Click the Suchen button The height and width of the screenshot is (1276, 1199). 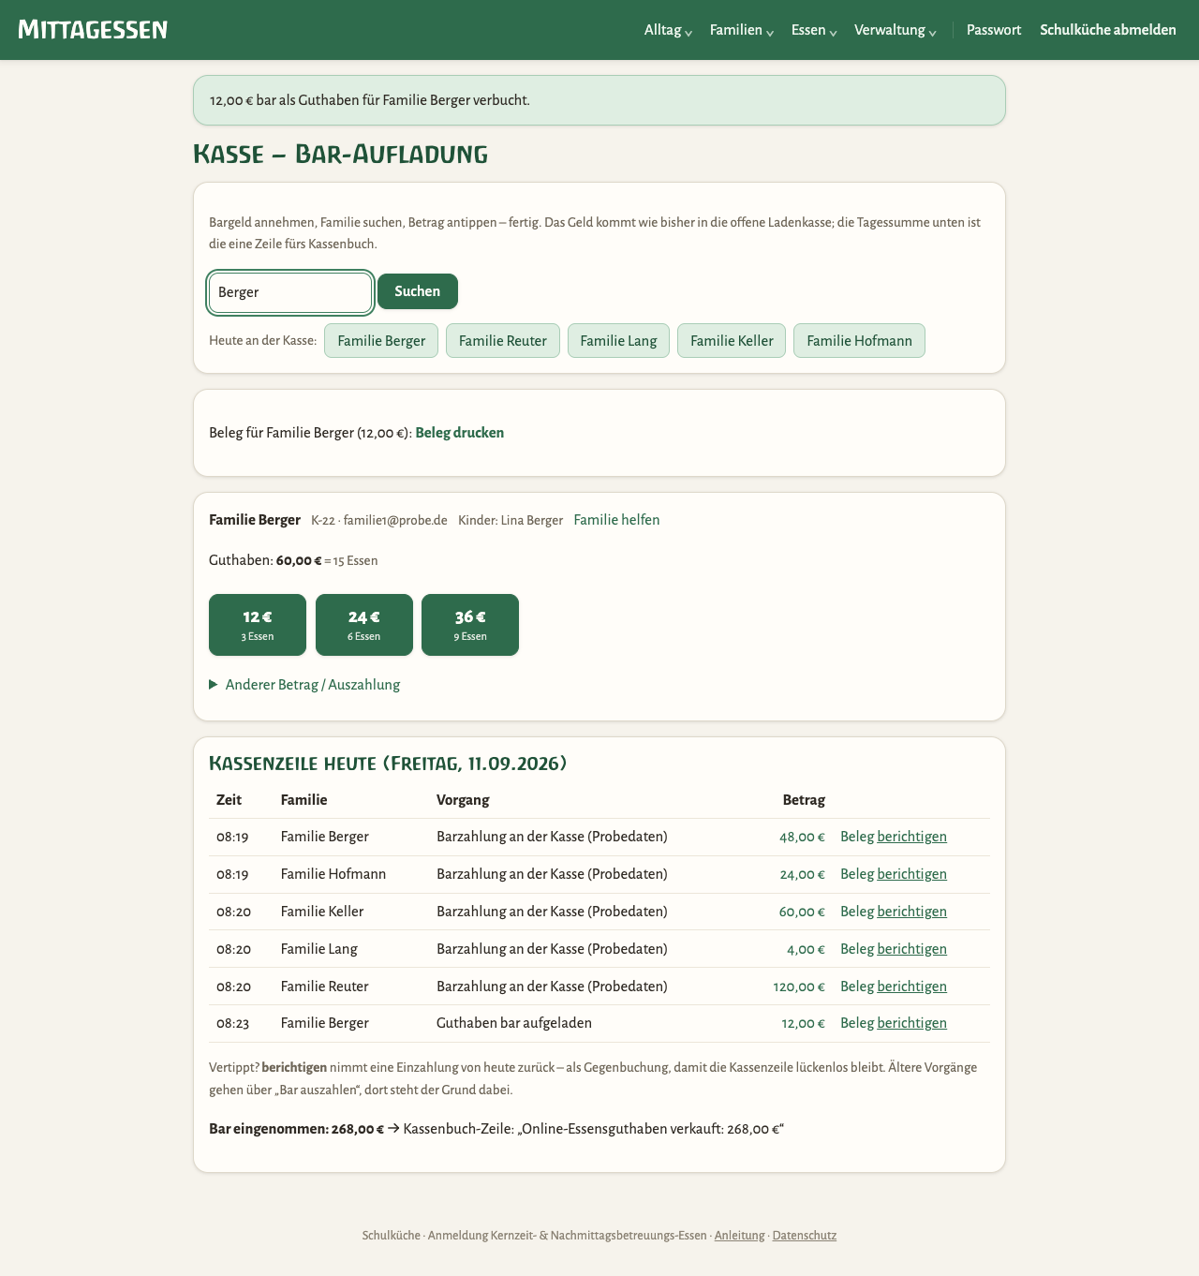click(418, 291)
